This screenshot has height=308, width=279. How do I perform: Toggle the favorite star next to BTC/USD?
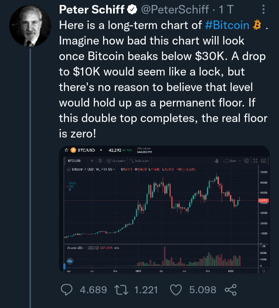[66, 150]
